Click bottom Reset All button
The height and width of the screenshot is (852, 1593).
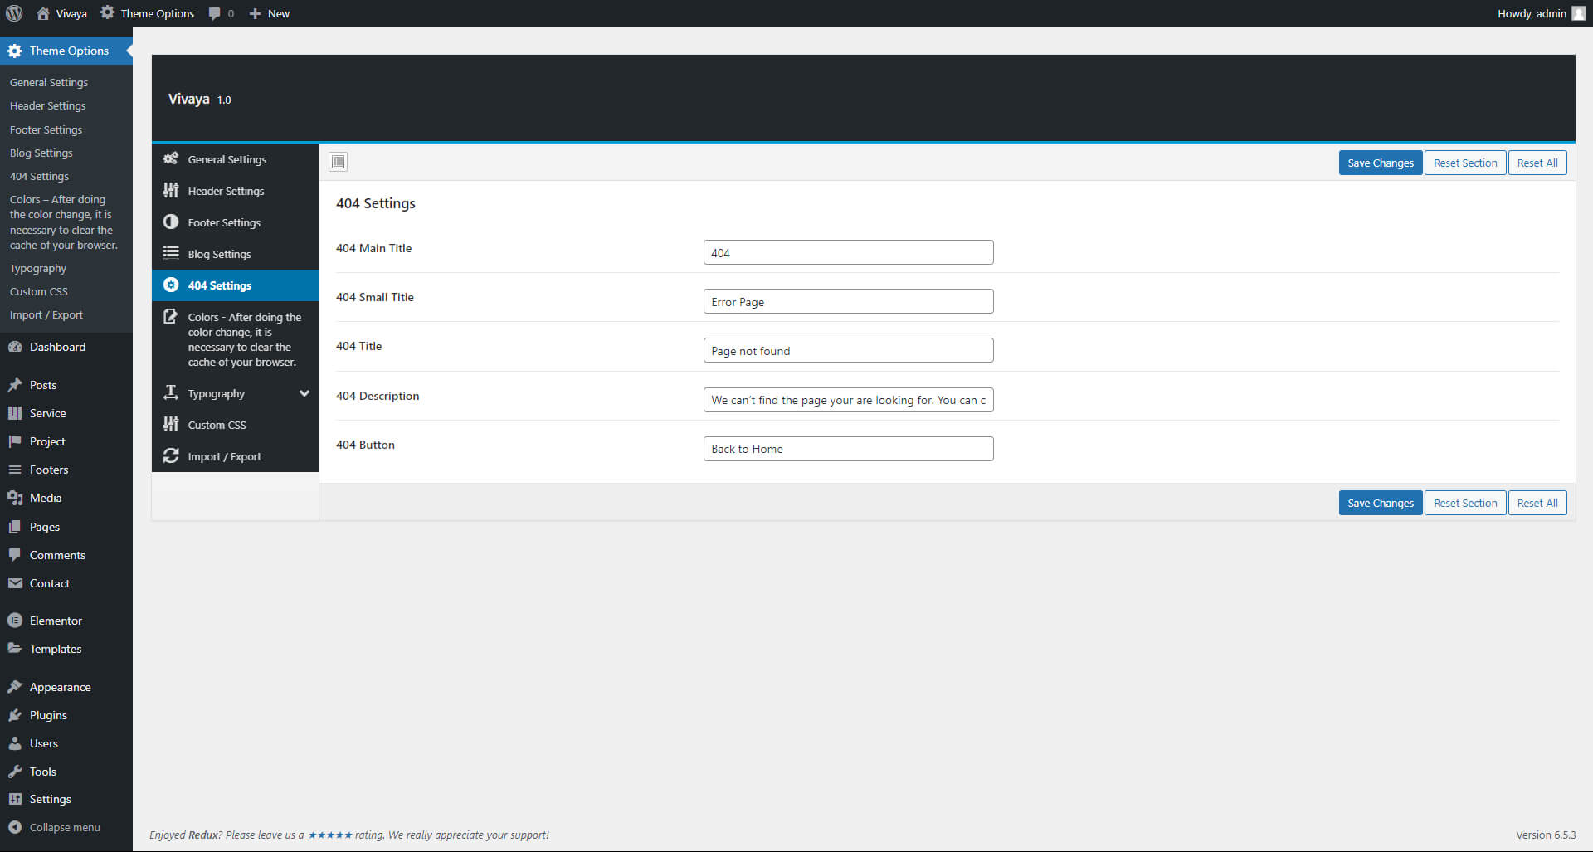(x=1537, y=503)
